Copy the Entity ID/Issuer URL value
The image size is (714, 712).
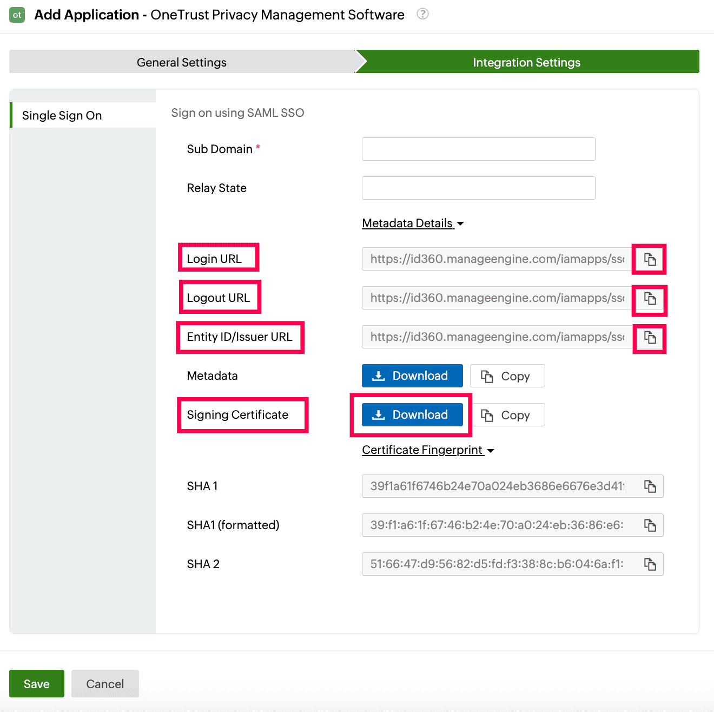pyautogui.click(x=650, y=337)
